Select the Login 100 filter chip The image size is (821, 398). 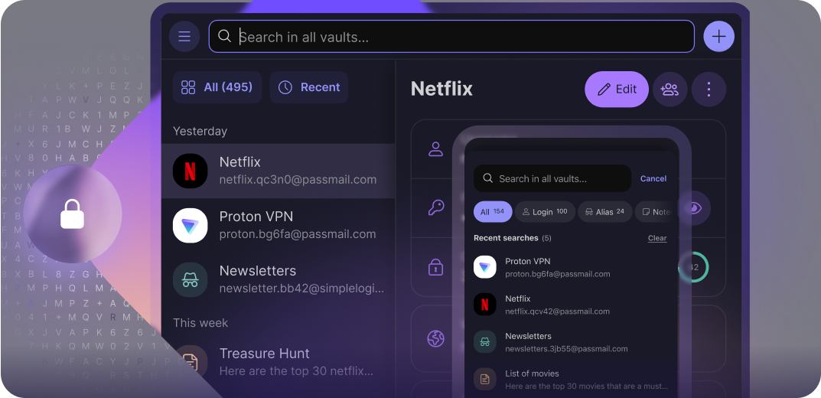tap(545, 211)
